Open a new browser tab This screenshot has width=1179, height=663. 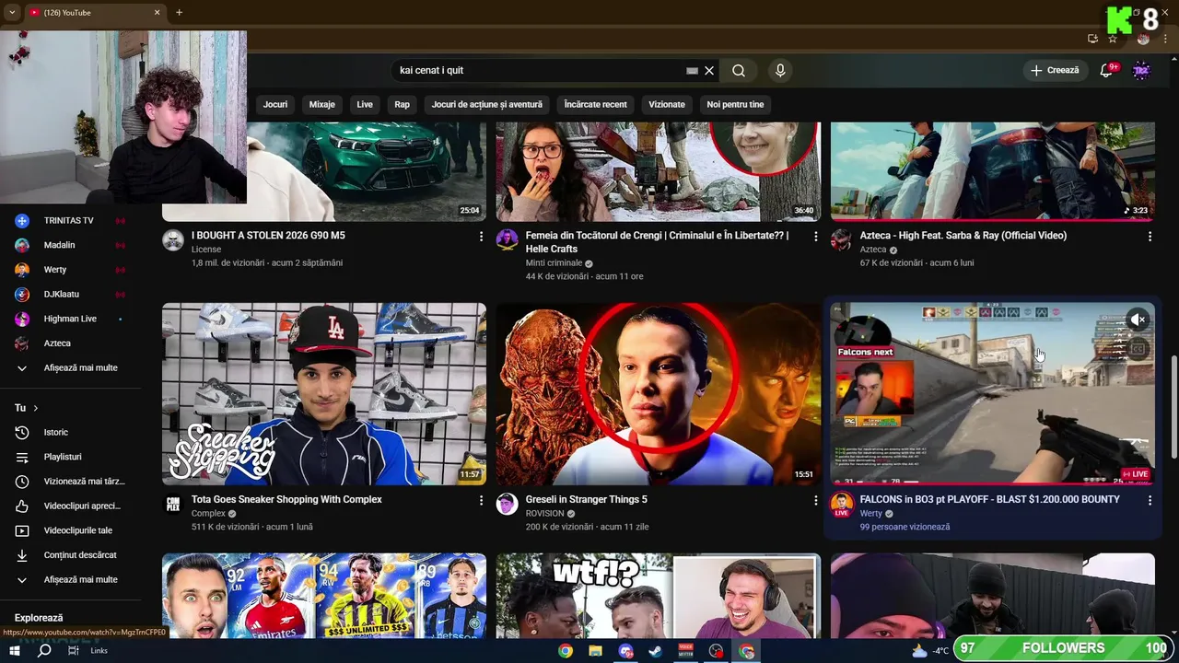click(x=179, y=13)
